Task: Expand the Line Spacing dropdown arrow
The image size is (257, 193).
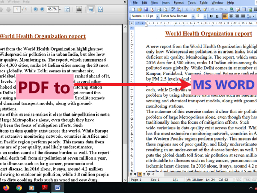Action: click(253, 16)
